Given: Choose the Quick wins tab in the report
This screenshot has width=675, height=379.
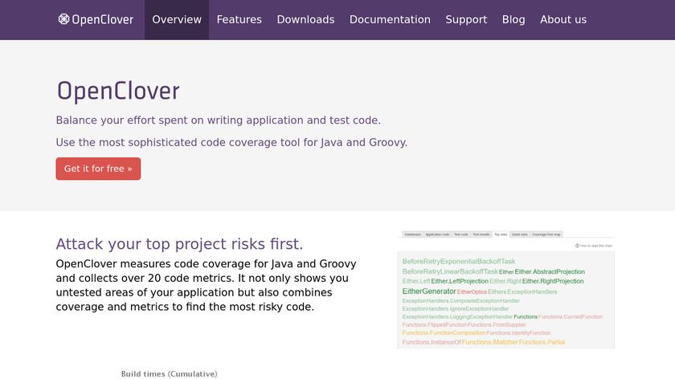Looking at the screenshot, I should [x=519, y=234].
